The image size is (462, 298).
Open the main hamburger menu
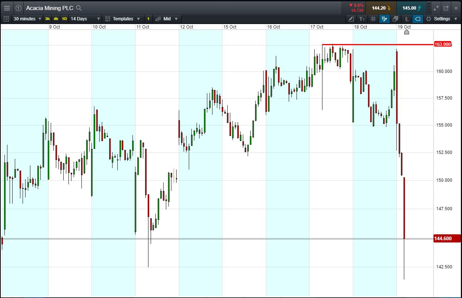tap(7, 8)
